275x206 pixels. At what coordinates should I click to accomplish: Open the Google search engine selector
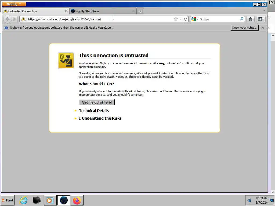coord(195,19)
